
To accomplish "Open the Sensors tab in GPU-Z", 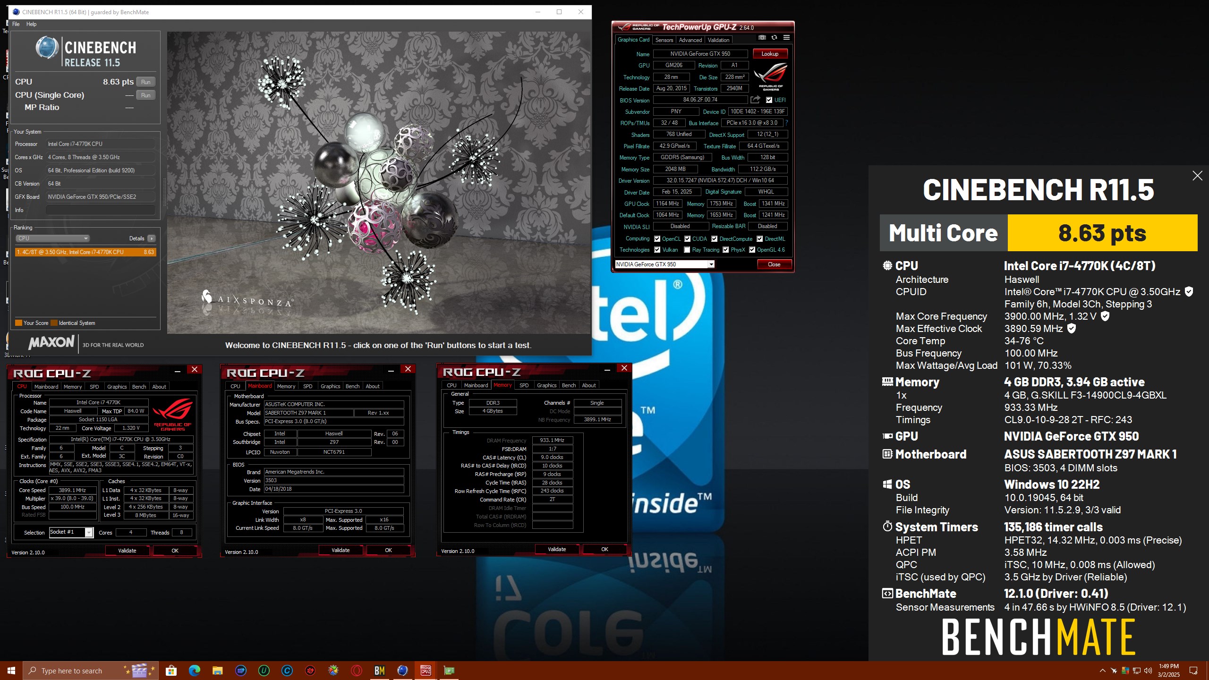I will [664, 40].
